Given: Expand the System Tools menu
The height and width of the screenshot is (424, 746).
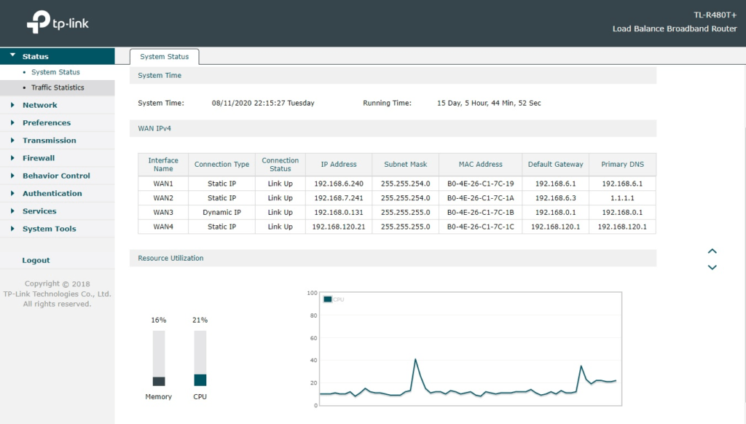Looking at the screenshot, I should [49, 229].
